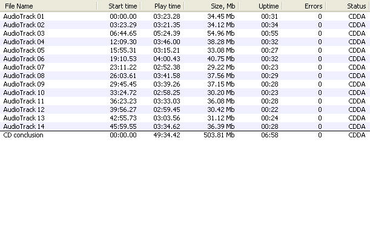Highlight AudioTrack 12 row
Image resolution: width=370 pixels, height=242 pixels.
click(24, 110)
